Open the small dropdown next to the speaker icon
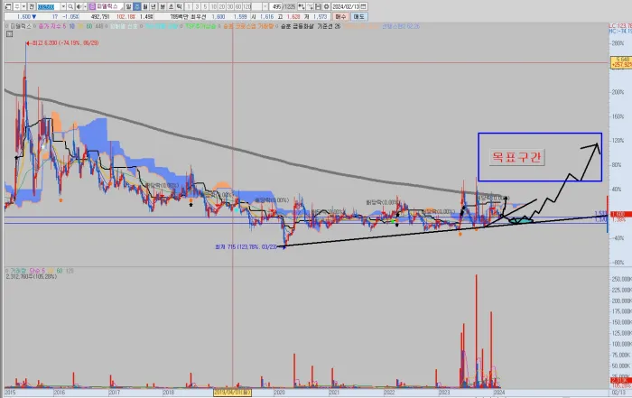This screenshot has height=398, width=632. pyautogui.click(x=85, y=6)
